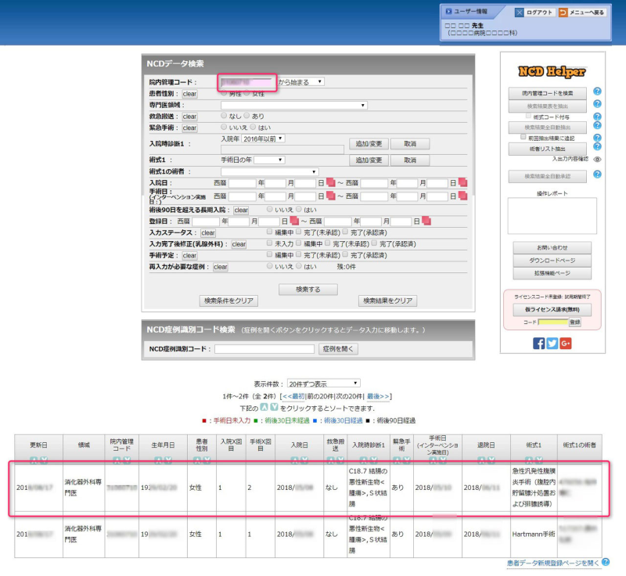Screen dimensions: 626x576
Task: Open calendar for 入院日 start date
Action: [330, 183]
